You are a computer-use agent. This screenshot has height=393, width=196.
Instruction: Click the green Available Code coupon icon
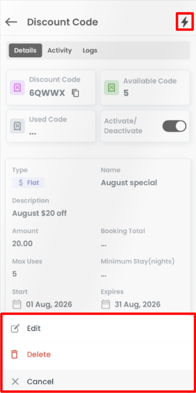(111, 87)
